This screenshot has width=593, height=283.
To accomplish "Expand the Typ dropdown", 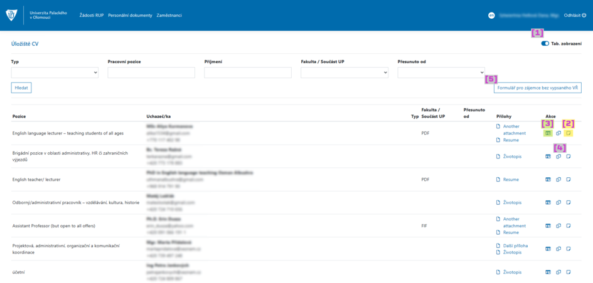I will click(55, 73).
